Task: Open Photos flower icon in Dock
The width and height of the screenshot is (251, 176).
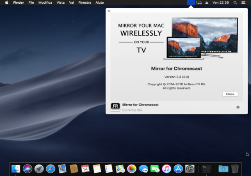Action: point(132,169)
